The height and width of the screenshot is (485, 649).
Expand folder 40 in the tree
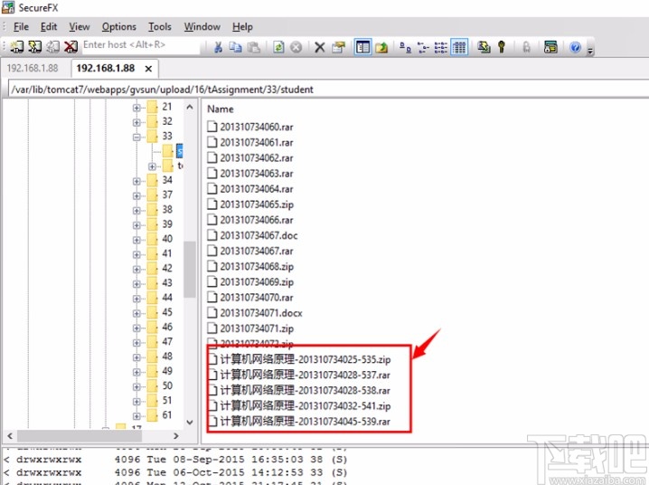(x=136, y=240)
